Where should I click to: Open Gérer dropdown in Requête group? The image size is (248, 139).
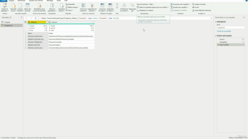pos(69,10)
